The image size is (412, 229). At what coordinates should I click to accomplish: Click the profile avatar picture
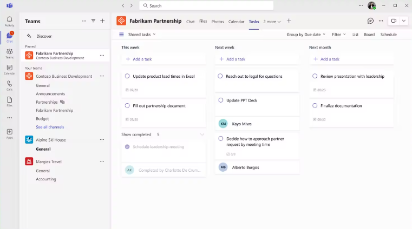(x=371, y=5)
